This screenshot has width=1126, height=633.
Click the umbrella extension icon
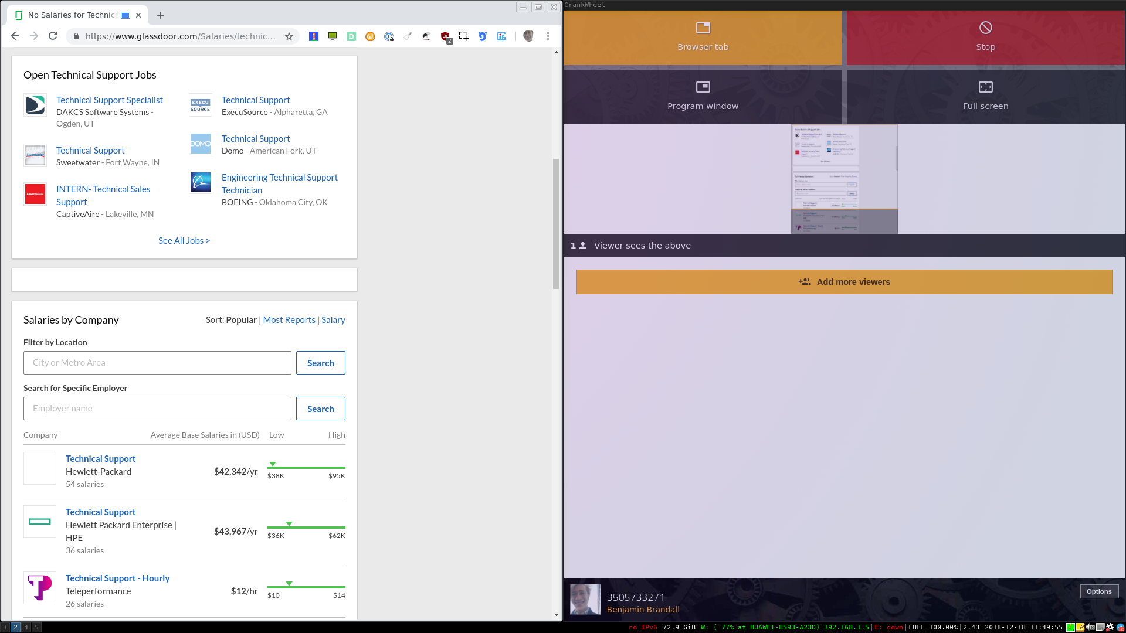click(x=426, y=36)
